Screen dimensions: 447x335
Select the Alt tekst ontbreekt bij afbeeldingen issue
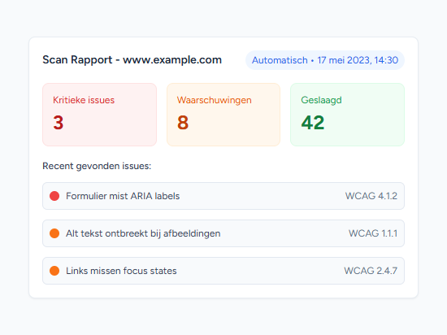(x=223, y=233)
